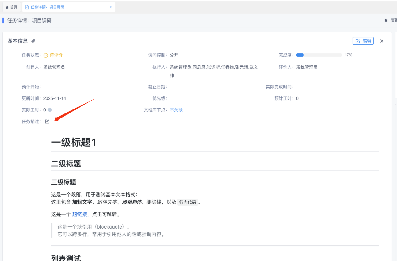Click the 一级标题1 heading
397x261 pixels.
[x=74, y=142]
